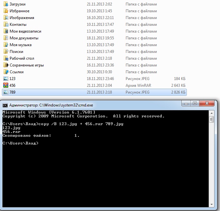Image resolution: width=220 pixels, height=211 pixels.
Task: Open the cmd.exe system menu icon
Action: pos(5,105)
